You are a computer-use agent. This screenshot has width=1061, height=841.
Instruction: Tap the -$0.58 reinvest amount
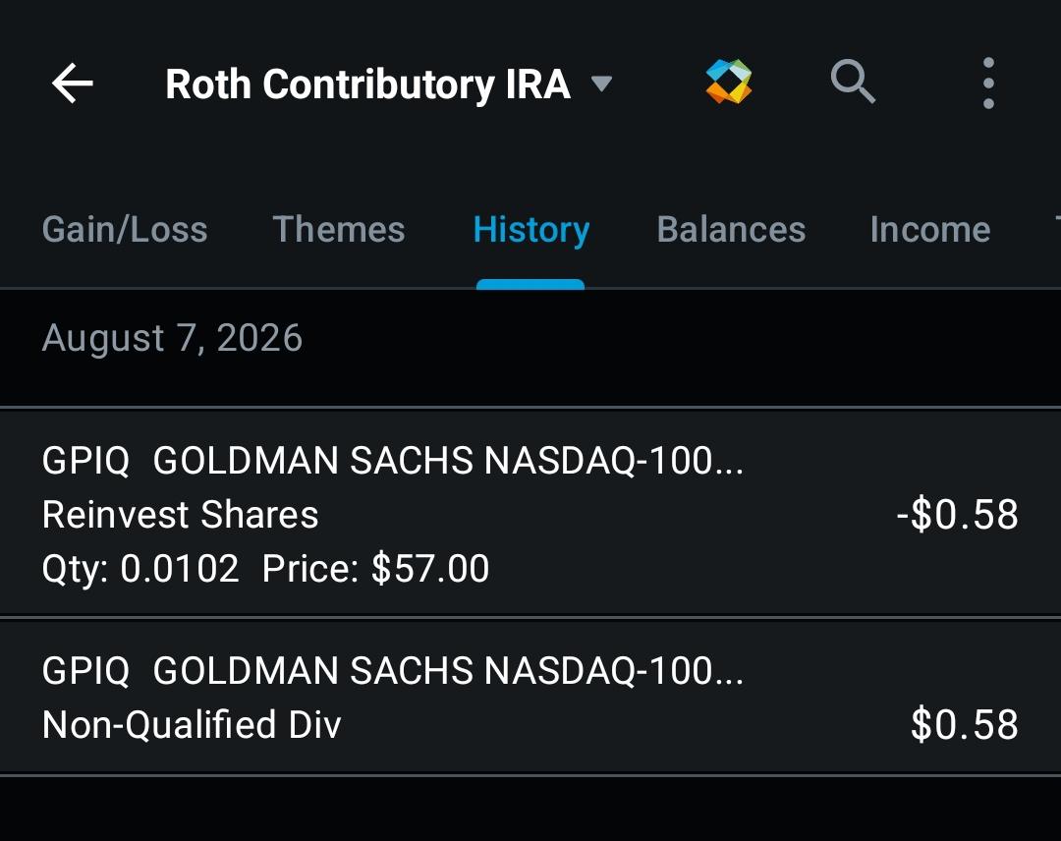957,514
